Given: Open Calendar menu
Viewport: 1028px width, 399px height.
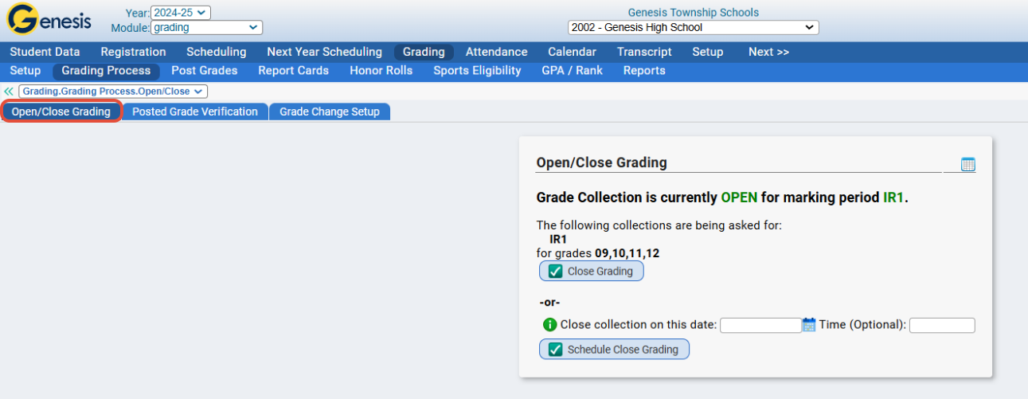Looking at the screenshot, I should point(572,52).
